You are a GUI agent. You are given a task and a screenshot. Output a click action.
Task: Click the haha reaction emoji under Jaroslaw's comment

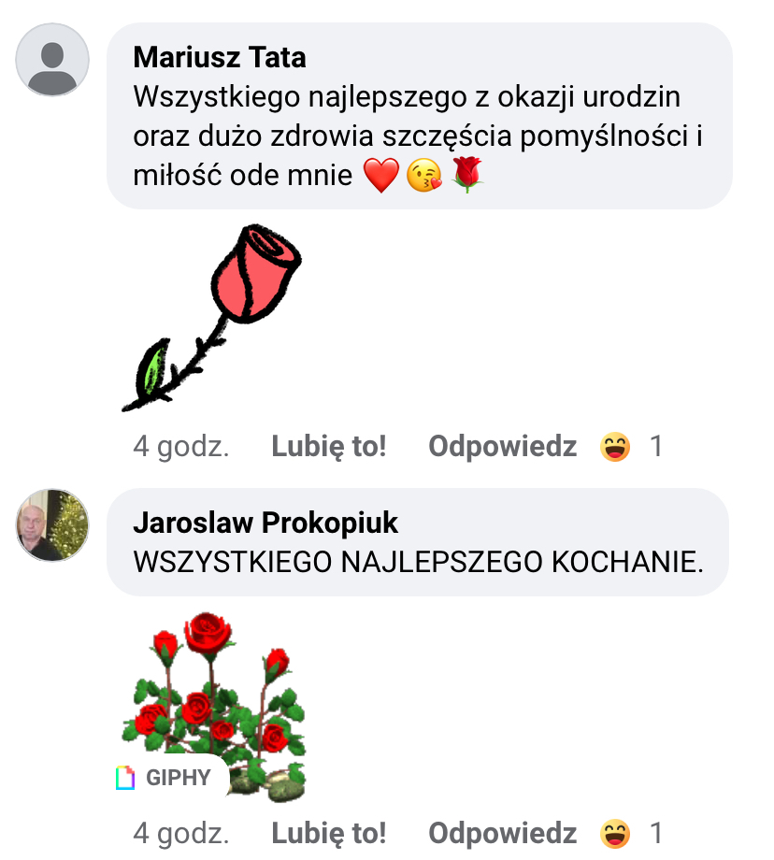(x=615, y=832)
